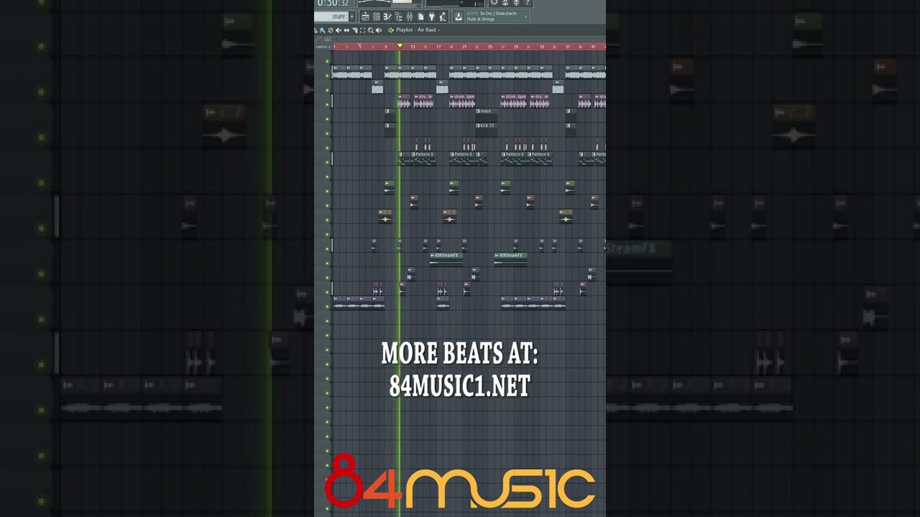Select the Paint tool in Playlist
The width and height of the screenshot is (920, 517).
click(x=323, y=30)
